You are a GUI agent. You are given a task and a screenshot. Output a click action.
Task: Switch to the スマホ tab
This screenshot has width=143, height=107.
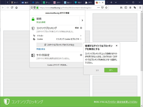tap(57, 3)
